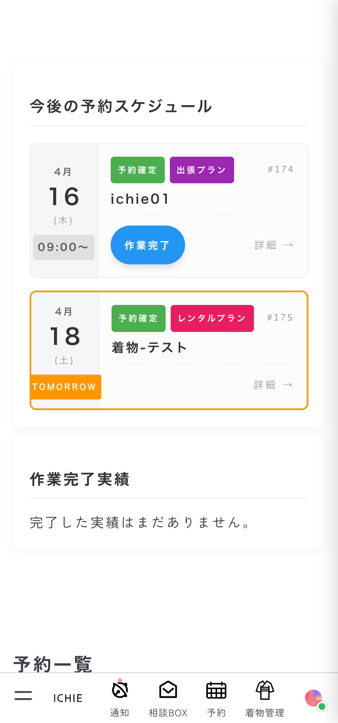Image resolution: width=338 pixels, height=723 pixels.
Task: Open 詳細 link for reservation #175
Action: tap(273, 385)
